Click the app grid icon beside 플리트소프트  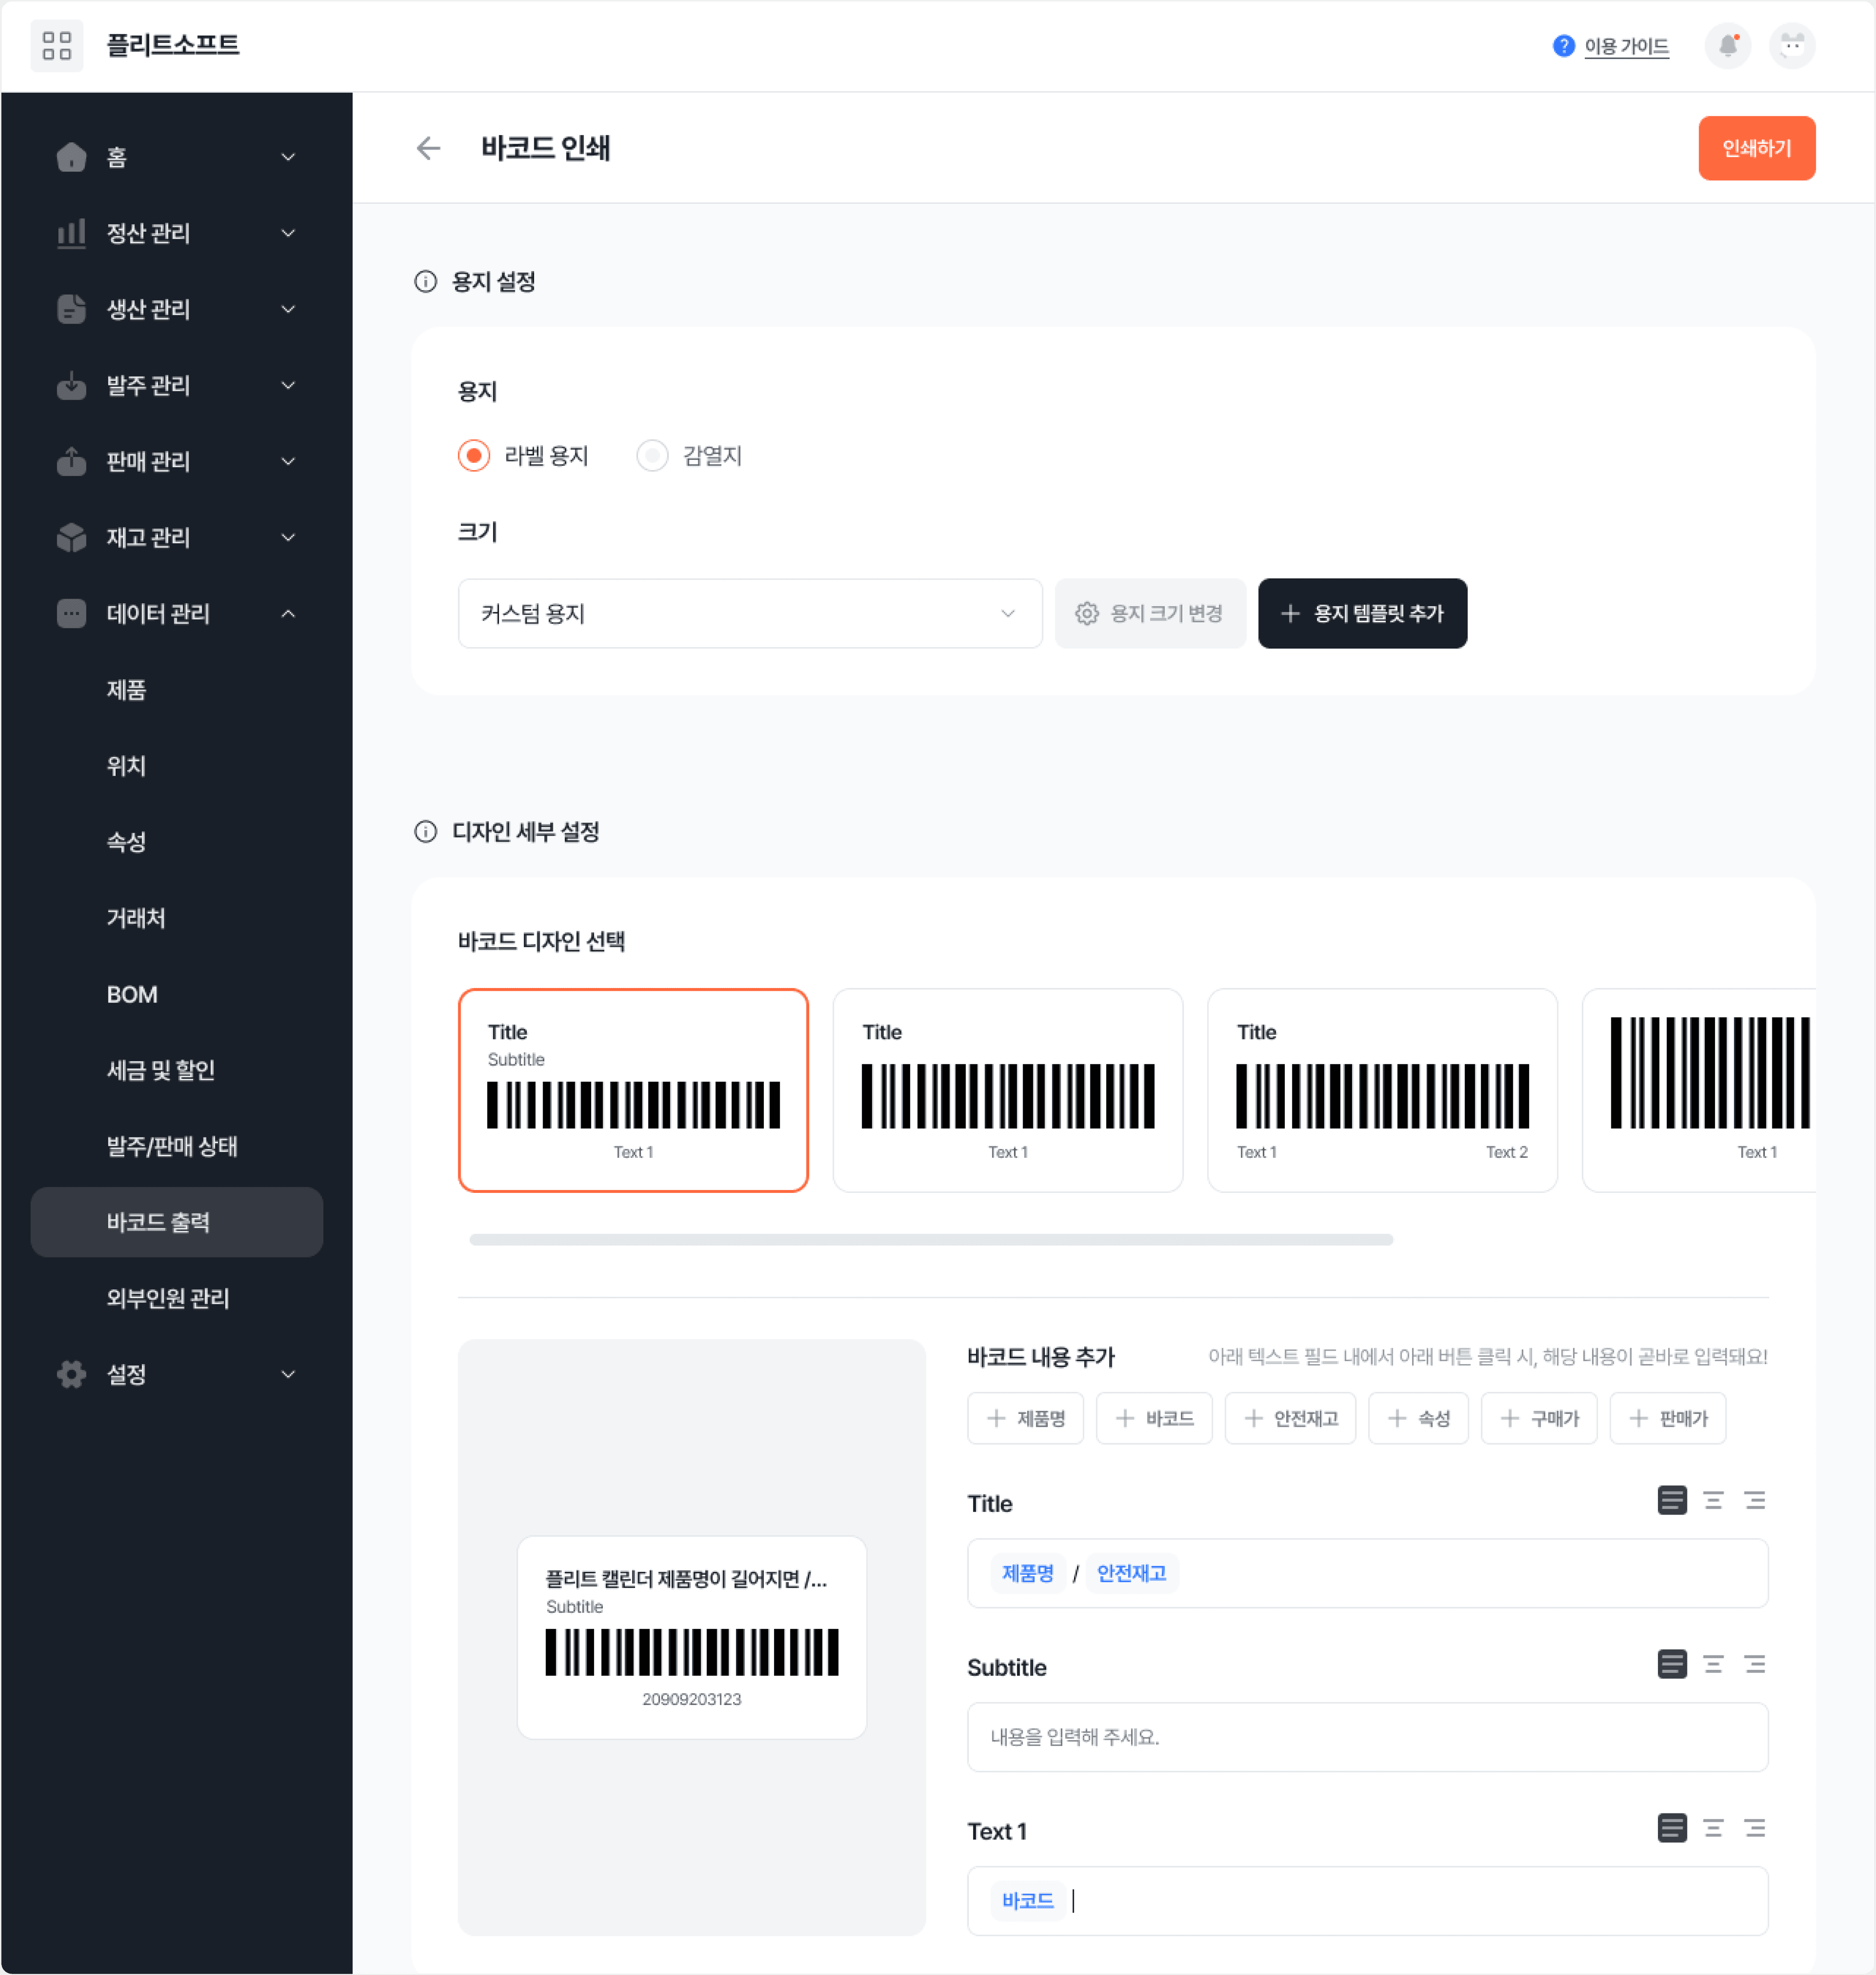tap(57, 46)
